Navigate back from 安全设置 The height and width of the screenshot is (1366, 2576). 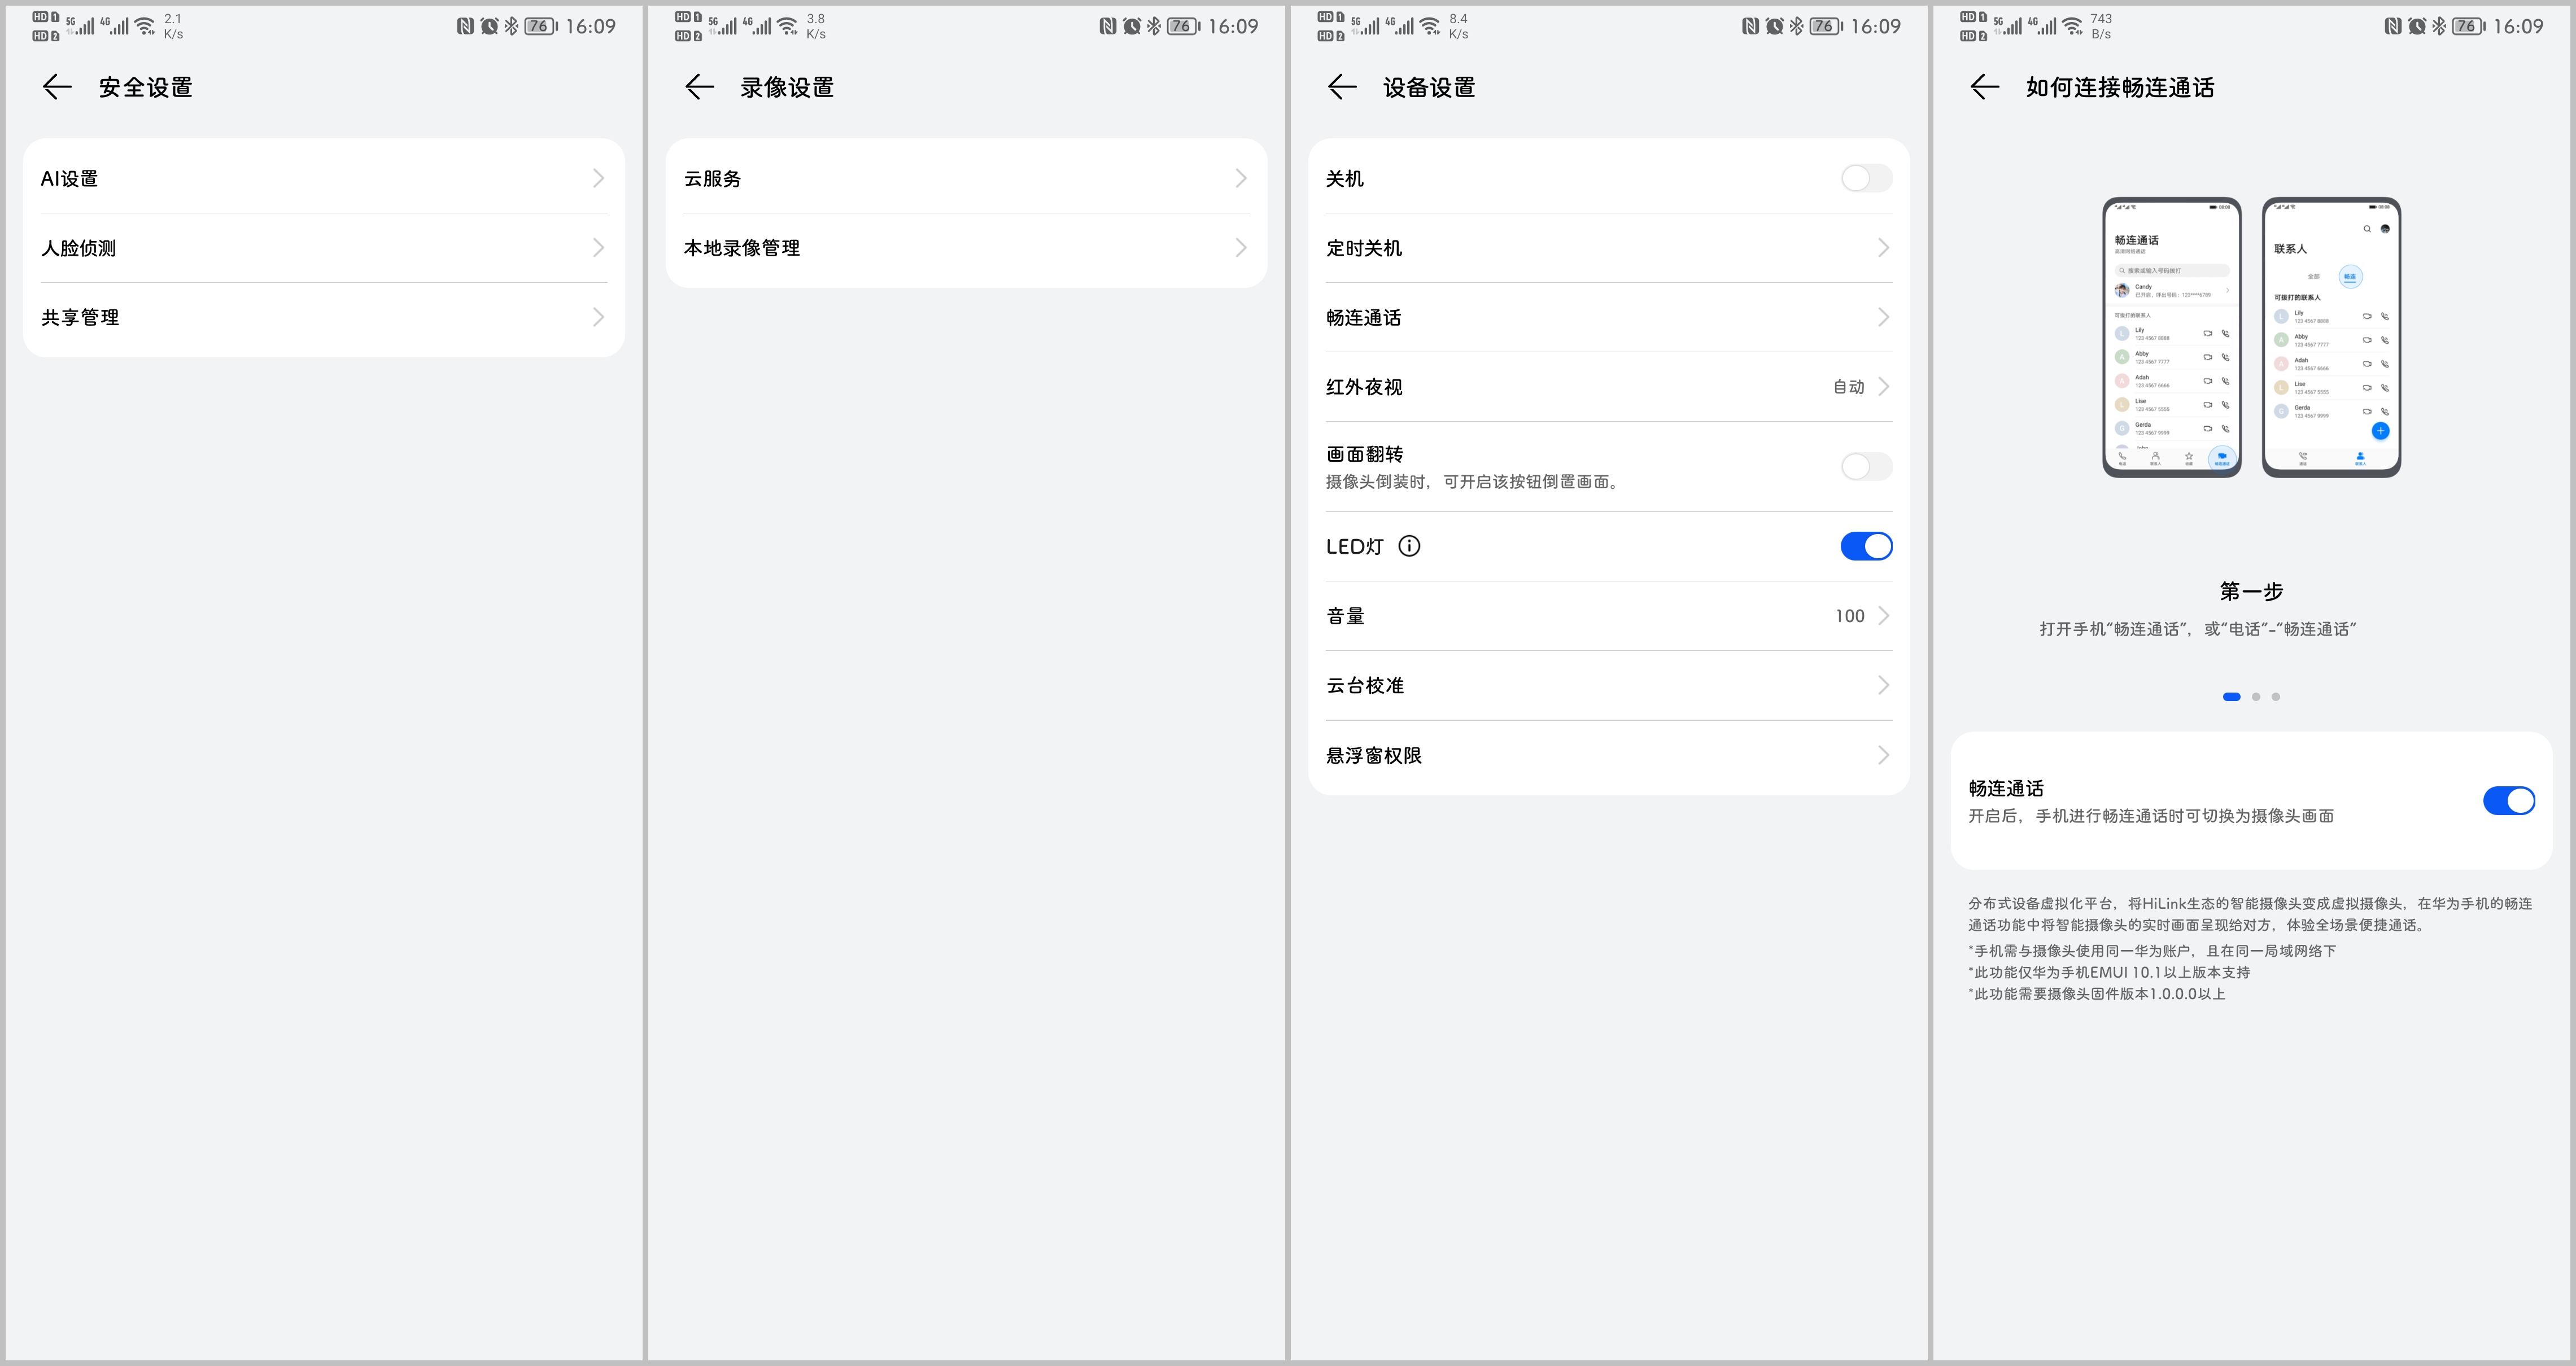point(56,87)
